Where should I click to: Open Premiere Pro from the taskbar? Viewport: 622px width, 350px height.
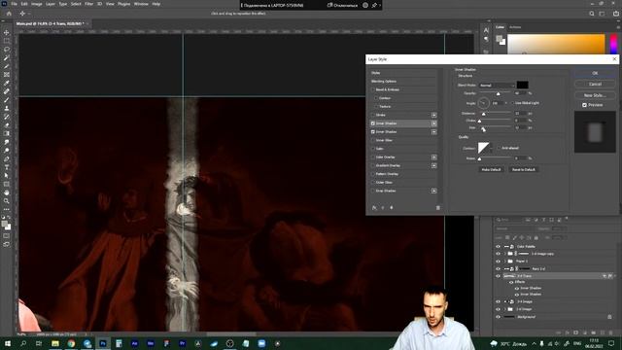[182, 343]
